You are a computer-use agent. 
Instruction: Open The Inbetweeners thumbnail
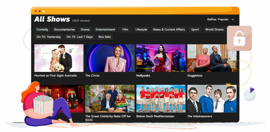pyautogui.click(x=212, y=99)
